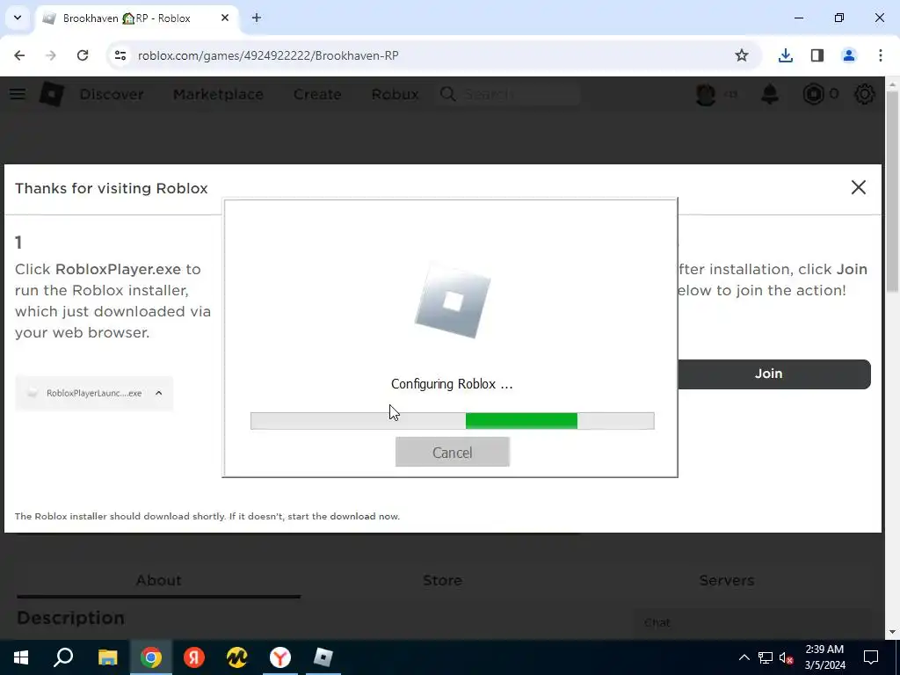Reload the current page

83,55
